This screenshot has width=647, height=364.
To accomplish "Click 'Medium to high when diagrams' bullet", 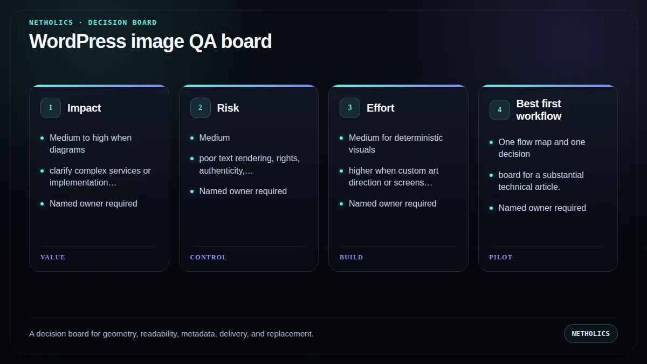I will pyautogui.click(x=91, y=143).
